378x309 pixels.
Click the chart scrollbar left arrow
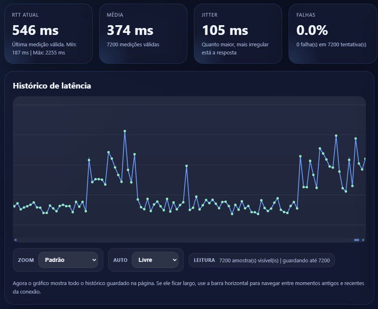coord(15,240)
